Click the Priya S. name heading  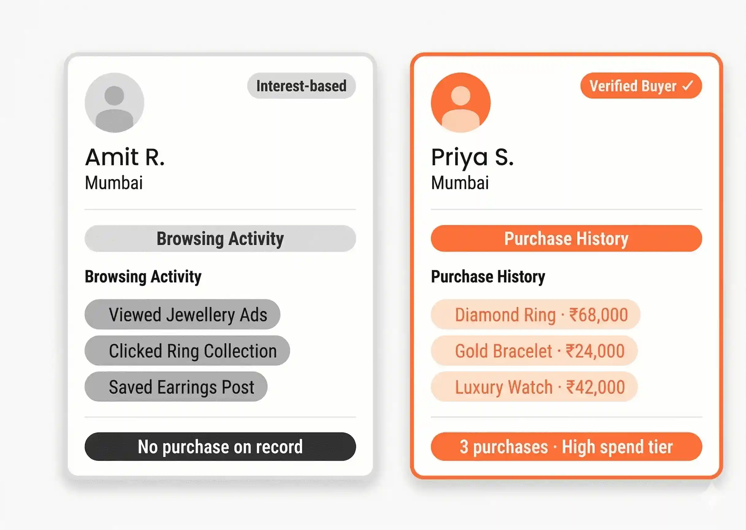pyautogui.click(x=472, y=157)
